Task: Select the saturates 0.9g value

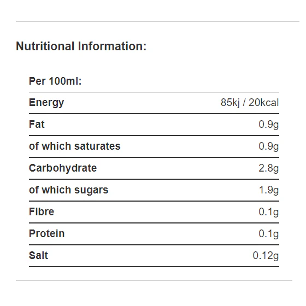Action: (x=268, y=146)
